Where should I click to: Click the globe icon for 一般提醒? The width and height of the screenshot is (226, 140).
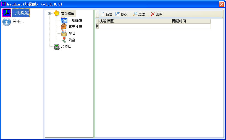point(64,20)
